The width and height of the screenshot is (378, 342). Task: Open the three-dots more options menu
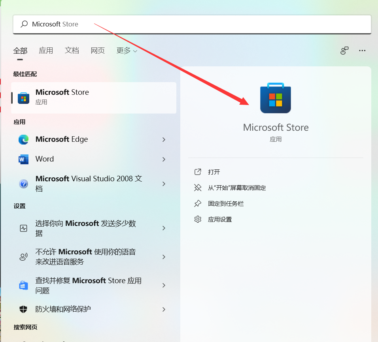click(362, 51)
